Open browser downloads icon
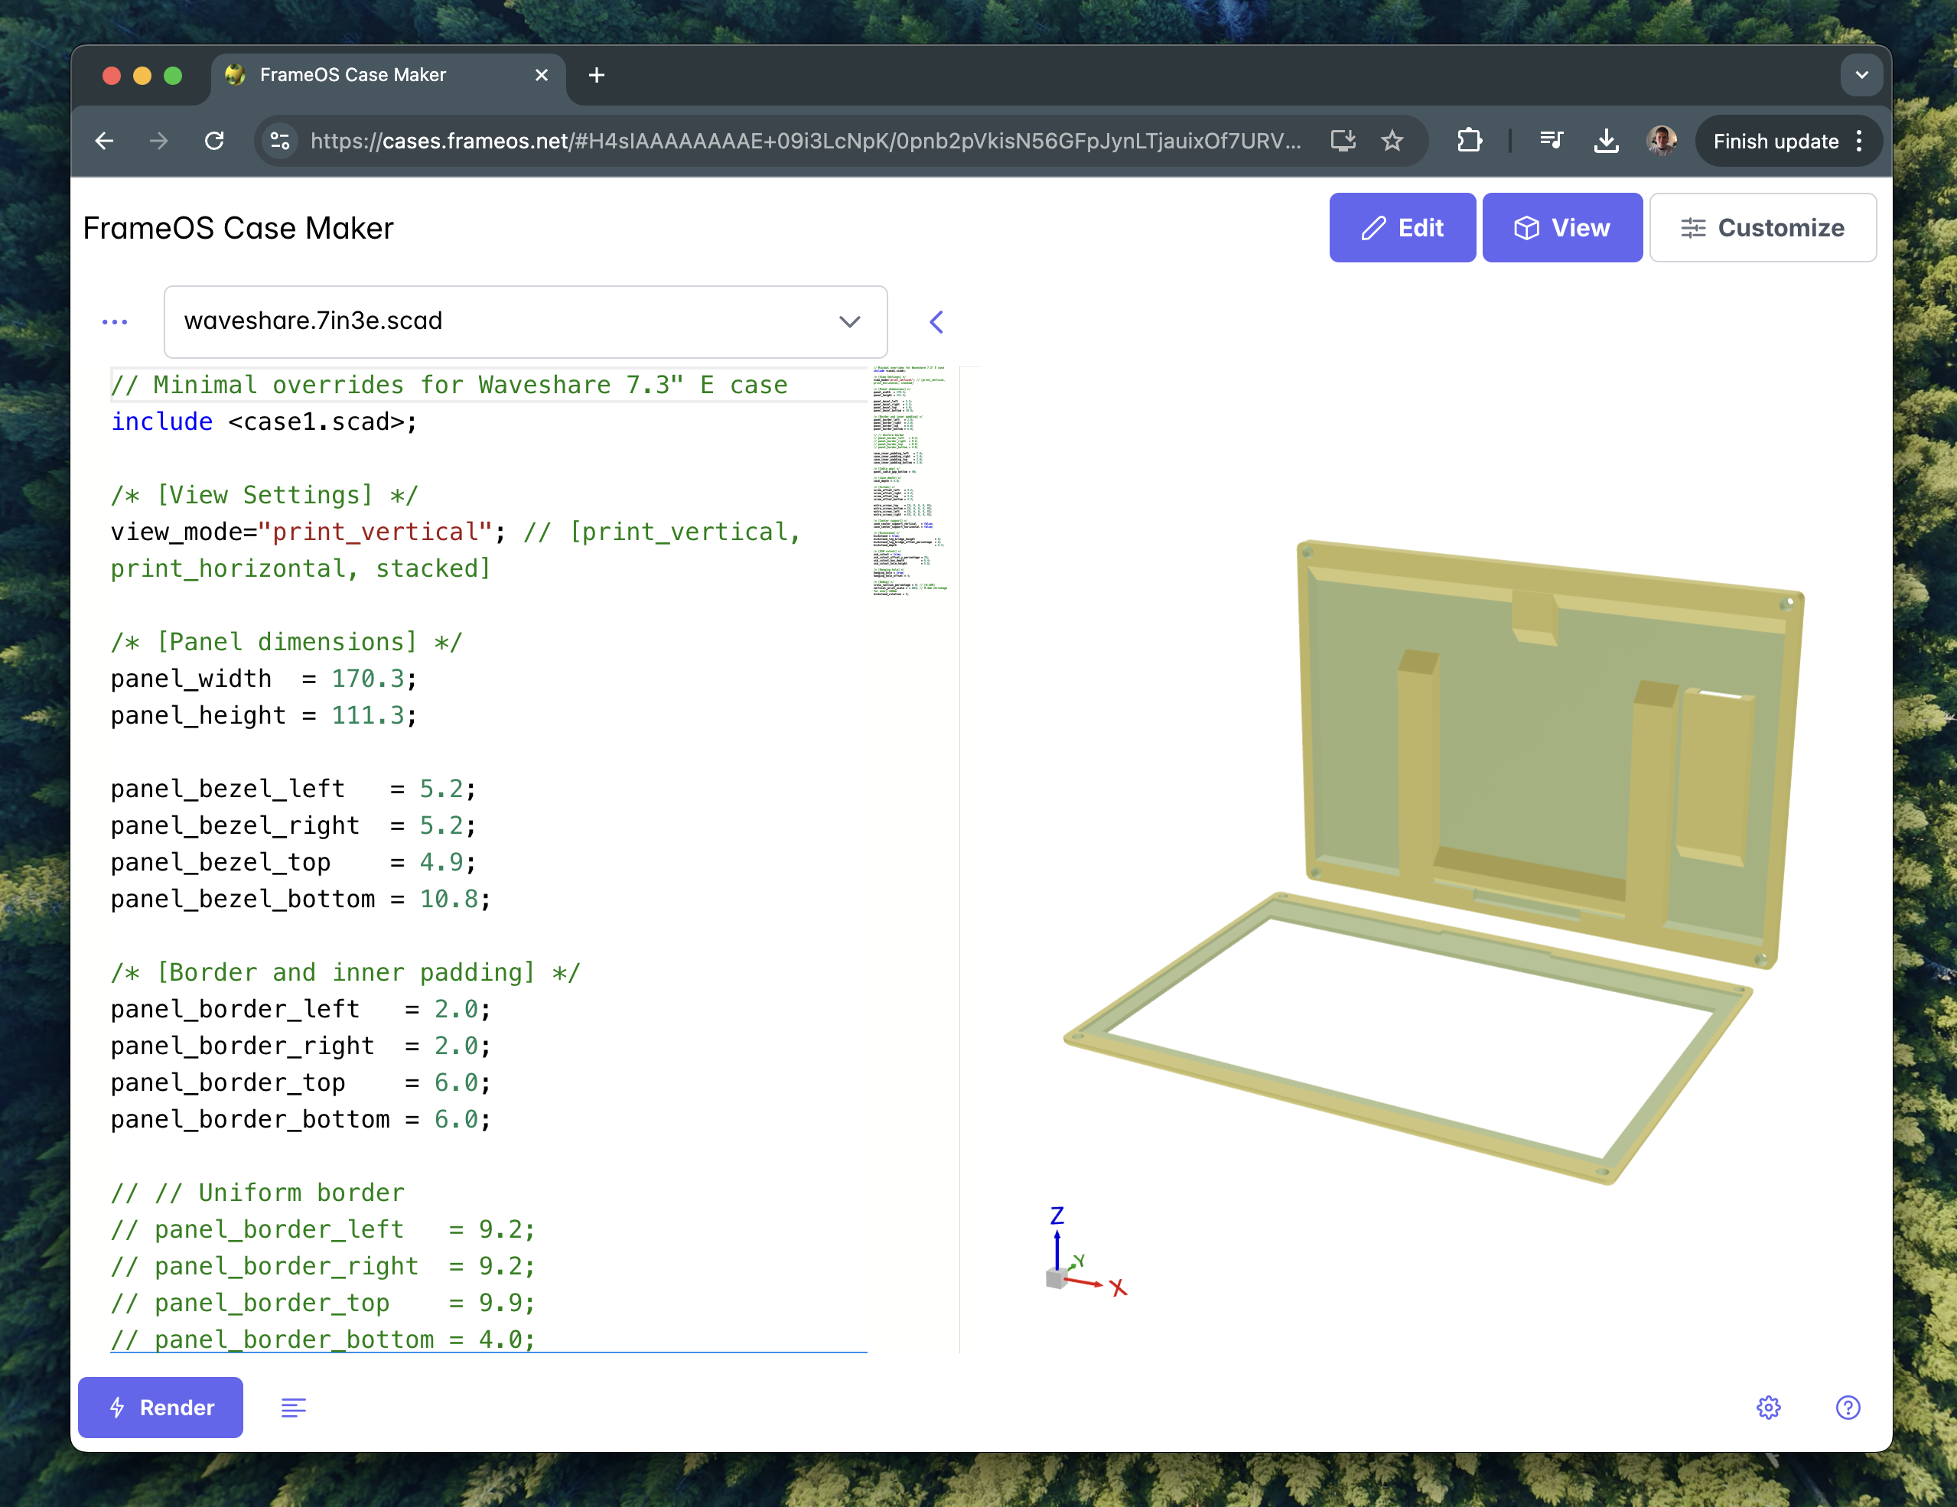The height and width of the screenshot is (1507, 1957). (x=1607, y=141)
